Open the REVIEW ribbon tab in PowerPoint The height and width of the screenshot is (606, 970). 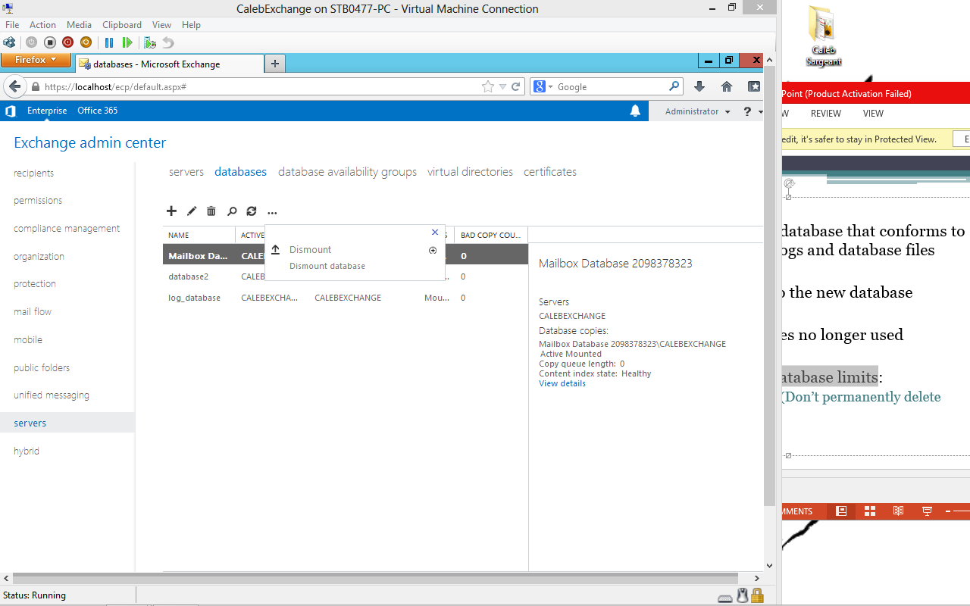pos(826,114)
